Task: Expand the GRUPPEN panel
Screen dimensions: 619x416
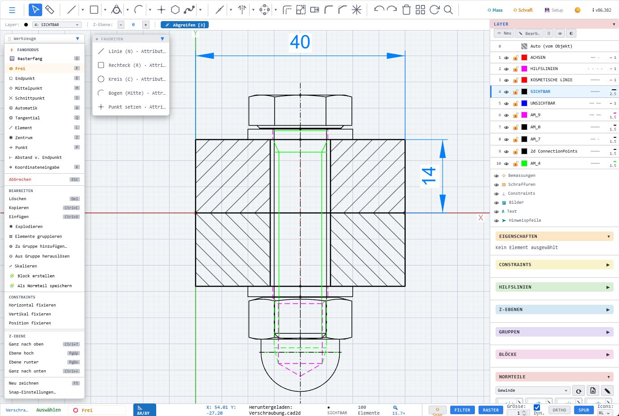Action: (x=554, y=332)
